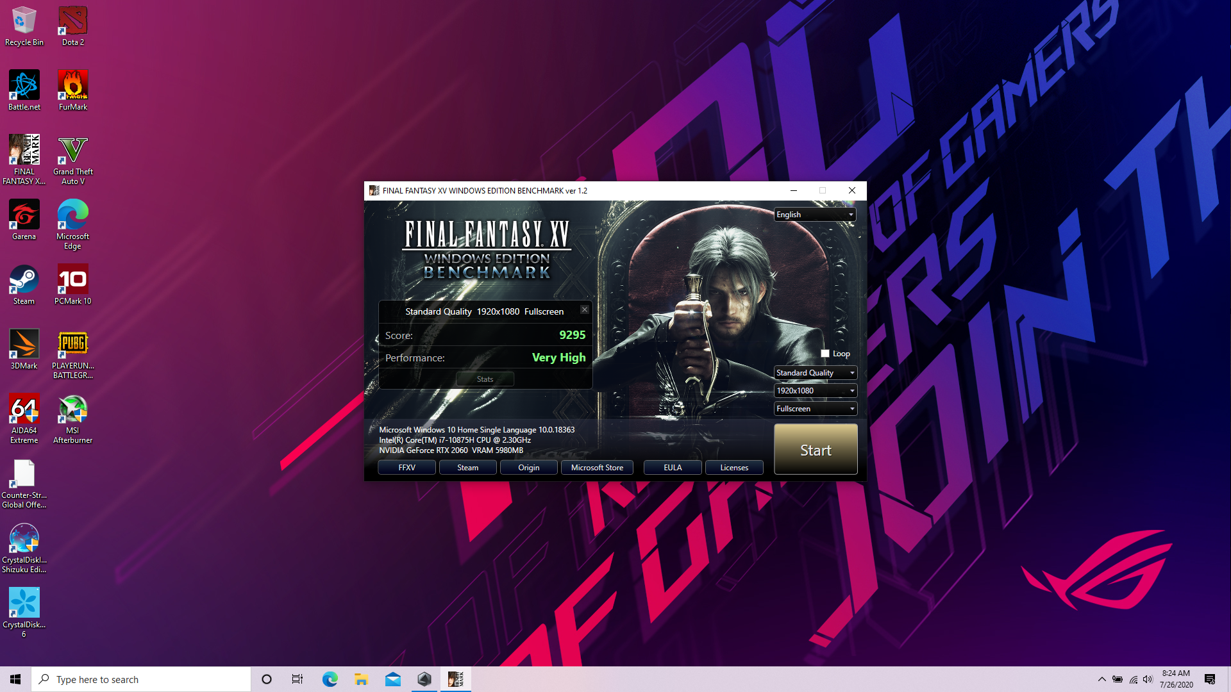Select the 3DMark desktop shortcut

[24, 350]
